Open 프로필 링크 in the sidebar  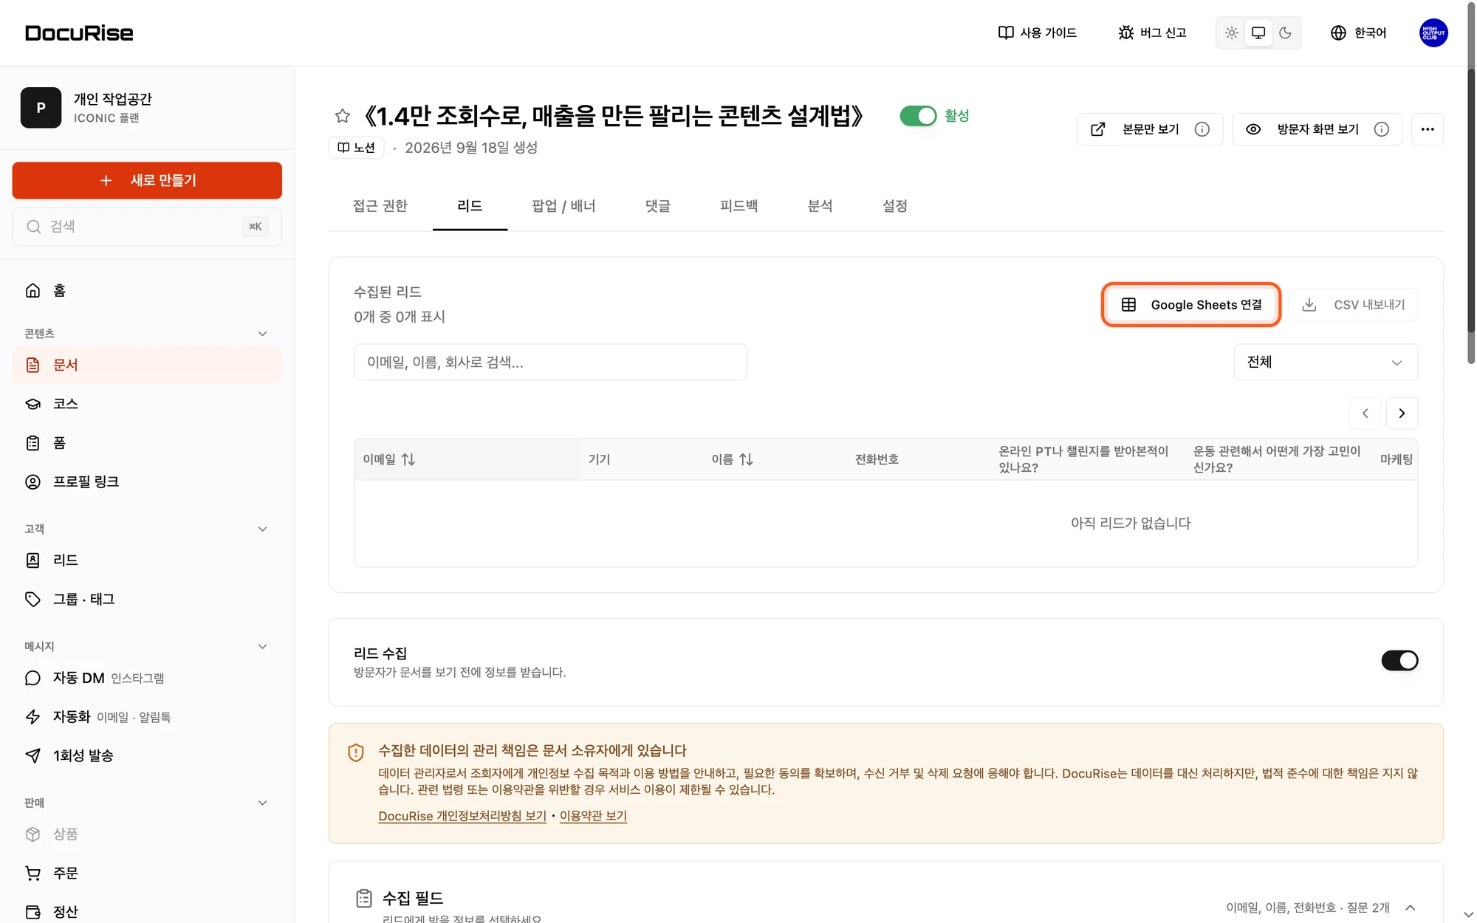147,482
